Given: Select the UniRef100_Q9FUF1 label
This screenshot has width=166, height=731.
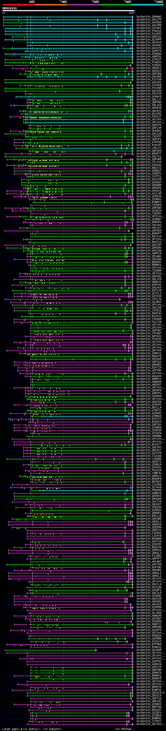Looking at the screenshot, I should (149, 139).
